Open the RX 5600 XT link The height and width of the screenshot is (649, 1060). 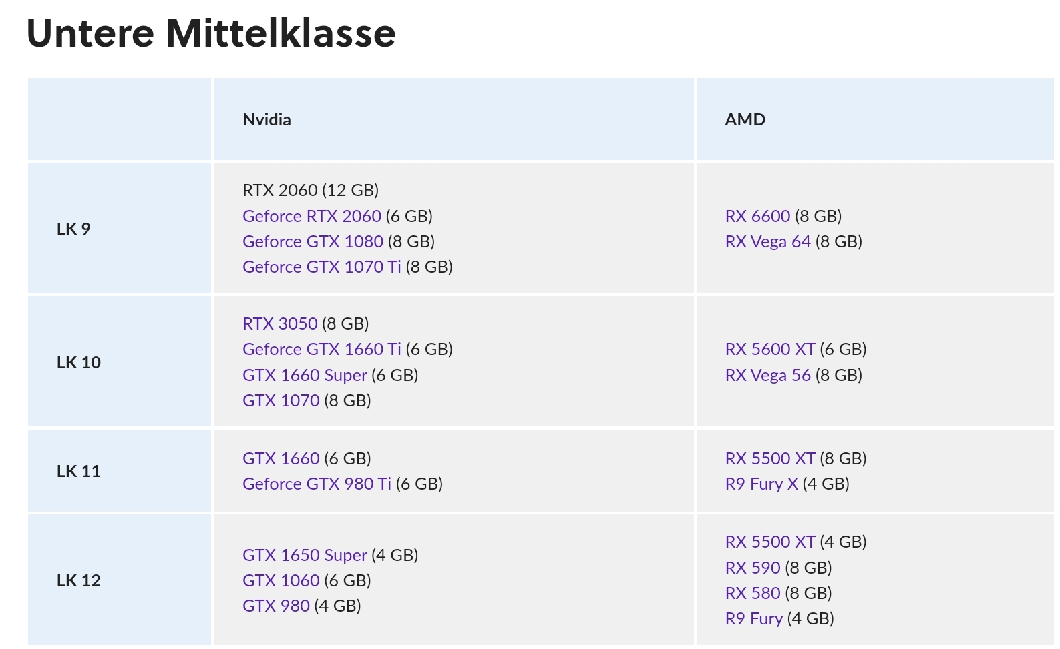click(x=769, y=349)
